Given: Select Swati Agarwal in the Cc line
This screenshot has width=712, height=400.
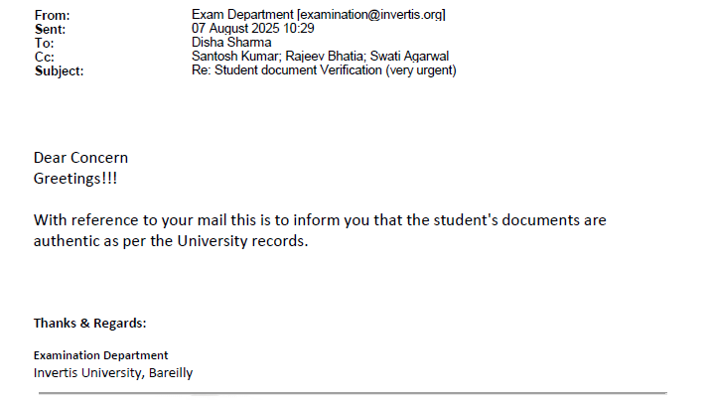Looking at the screenshot, I should (409, 57).
